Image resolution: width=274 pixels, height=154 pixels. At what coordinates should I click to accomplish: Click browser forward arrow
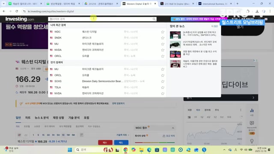(10, 11)
